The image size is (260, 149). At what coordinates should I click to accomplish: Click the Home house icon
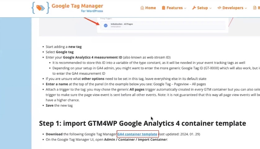pos(142,8)
